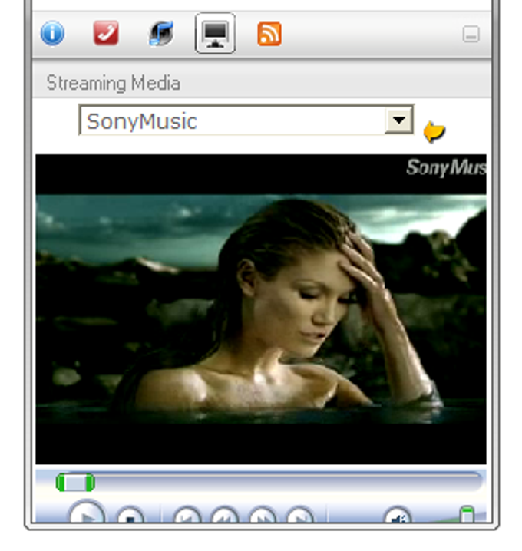The image size is (522, 551).
Task: Skip to previous track button
Action: point(187,516)
